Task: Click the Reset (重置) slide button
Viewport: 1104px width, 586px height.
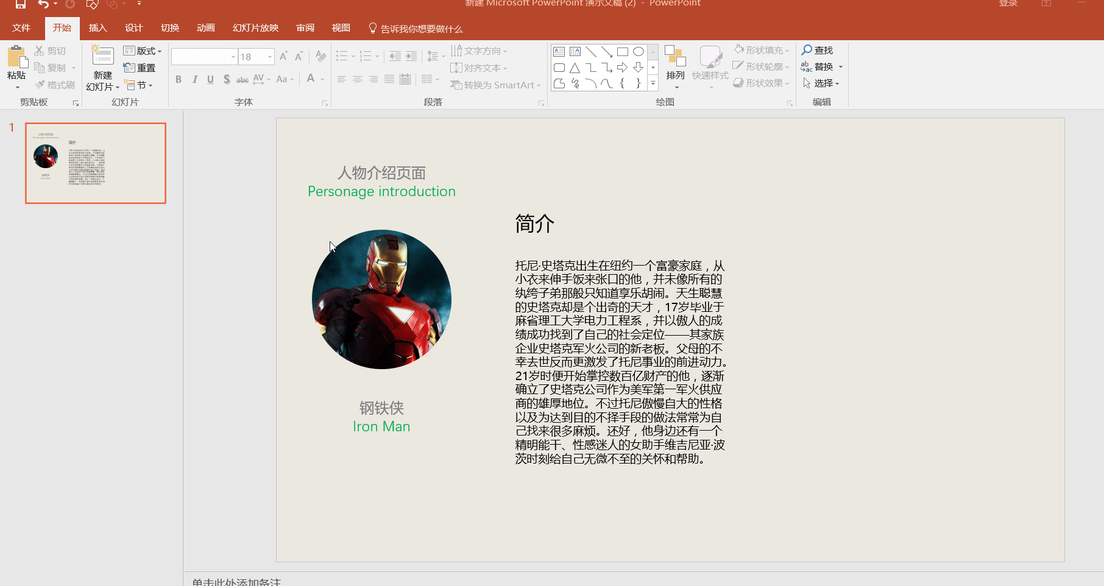Action: click(x=139, y=68)
